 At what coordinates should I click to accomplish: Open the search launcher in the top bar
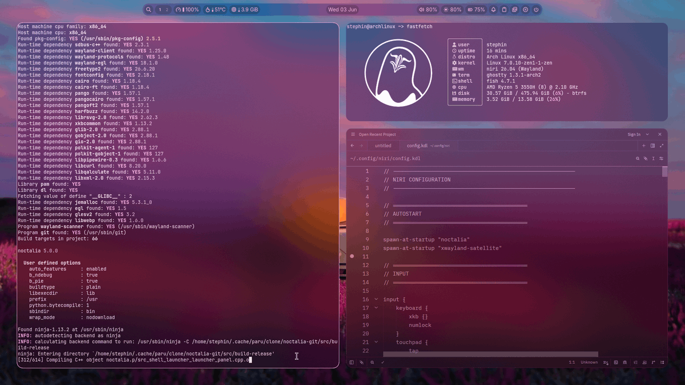(x=149, y=10)
